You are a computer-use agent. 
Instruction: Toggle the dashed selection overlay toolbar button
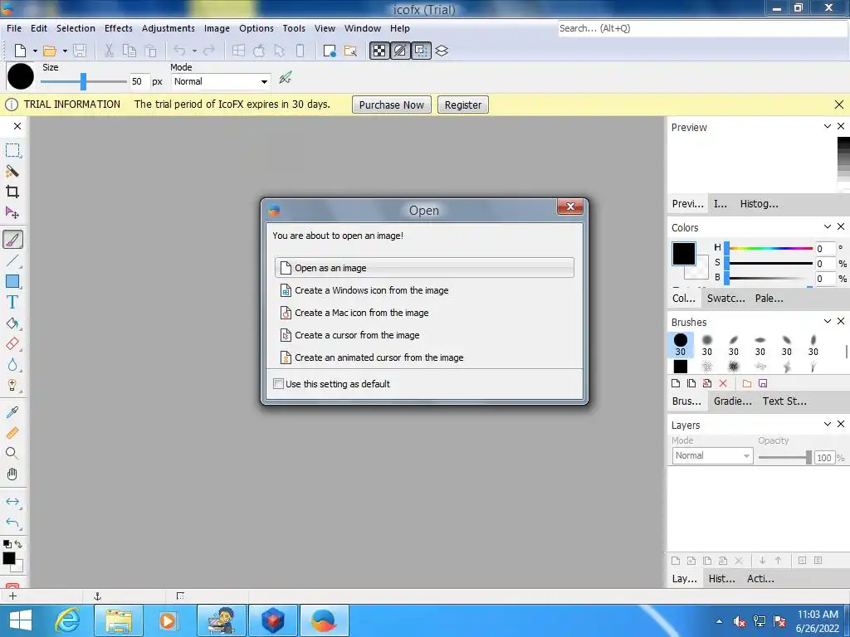(x=421, y=51)
